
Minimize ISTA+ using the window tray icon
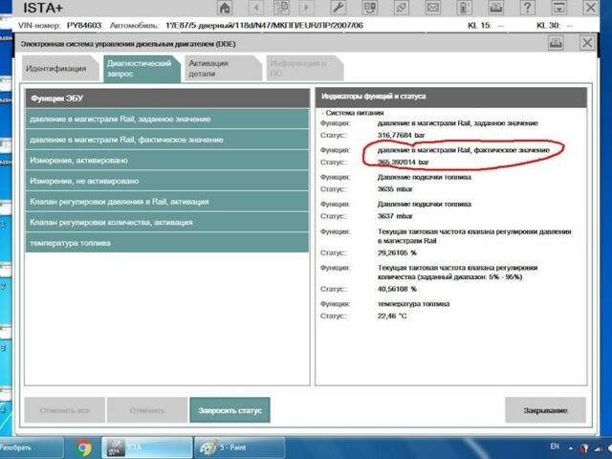(x=558, y=8)
